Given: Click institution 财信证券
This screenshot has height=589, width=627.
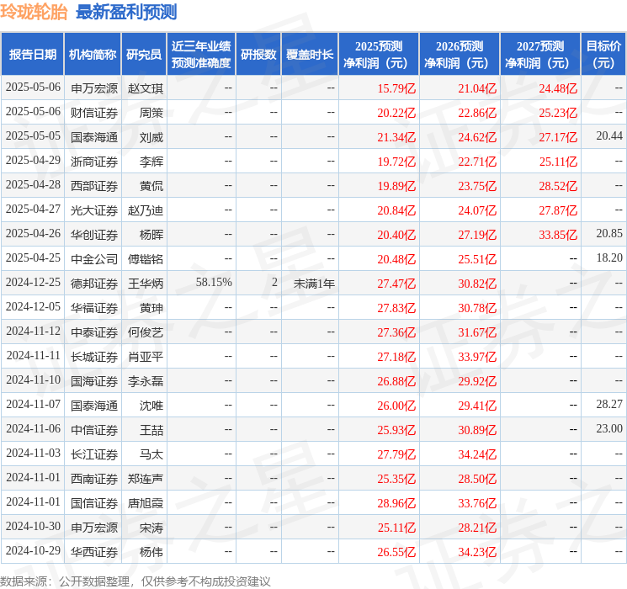Looking at the screenshot, I should pyautogui.click(x=94, y=113).
